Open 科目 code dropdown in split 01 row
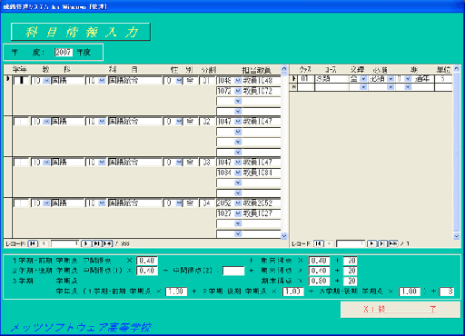This screenshot has width=465, height=336. tap(102, 81)
